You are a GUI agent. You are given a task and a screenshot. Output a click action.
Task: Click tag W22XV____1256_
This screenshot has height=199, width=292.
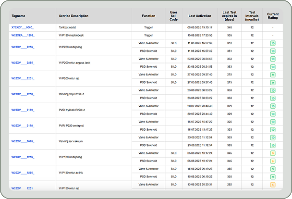point(23,157)
